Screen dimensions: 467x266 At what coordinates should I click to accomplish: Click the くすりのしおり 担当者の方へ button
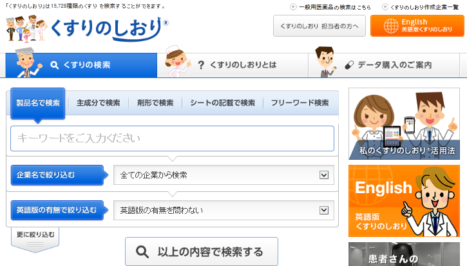[x=319, y=26]
